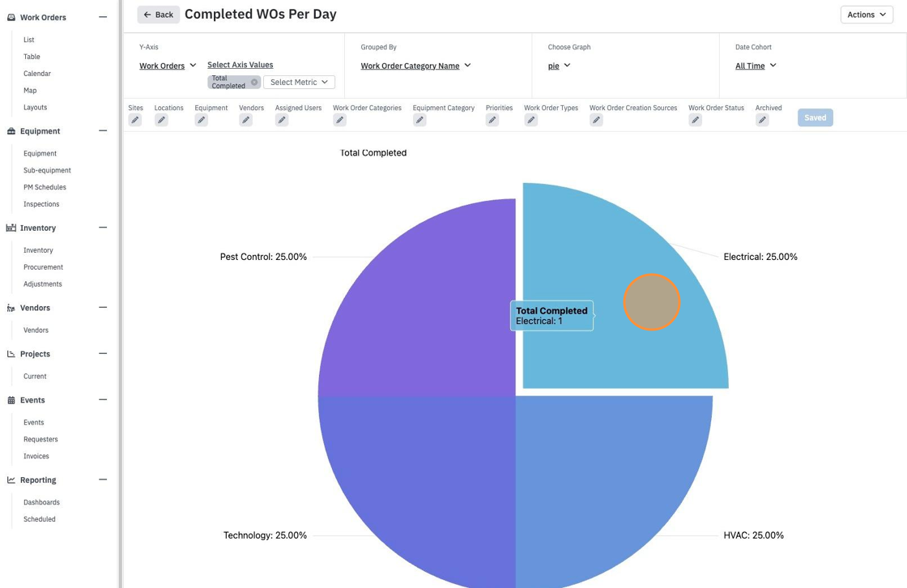
Task: Remove the Total Completed metric chip
Action: click(x=254, y=82)
